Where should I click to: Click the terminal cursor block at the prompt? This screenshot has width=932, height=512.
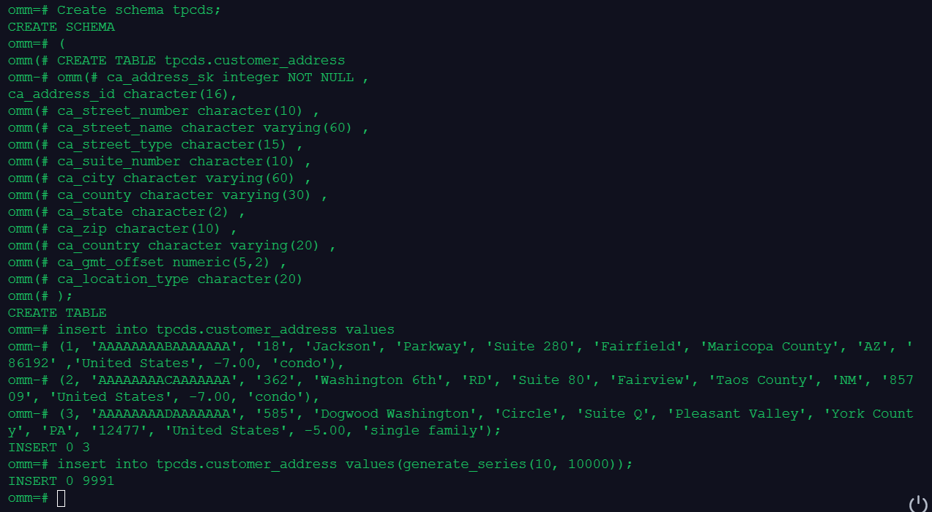(x=61, y=498)
